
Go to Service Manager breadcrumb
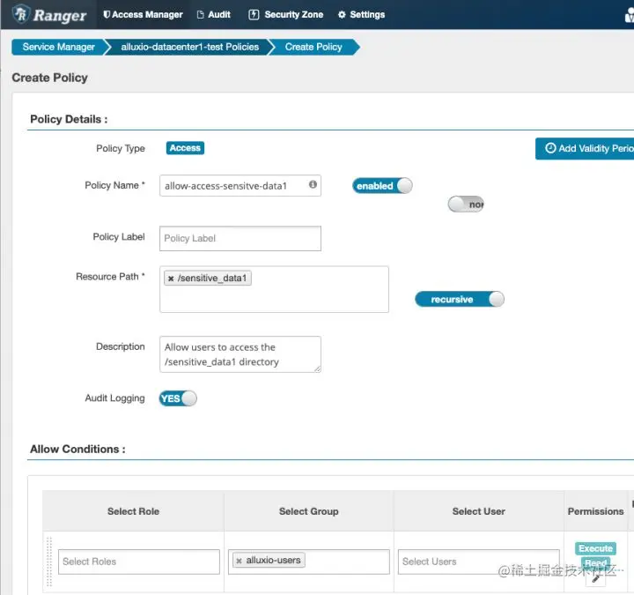59,47
